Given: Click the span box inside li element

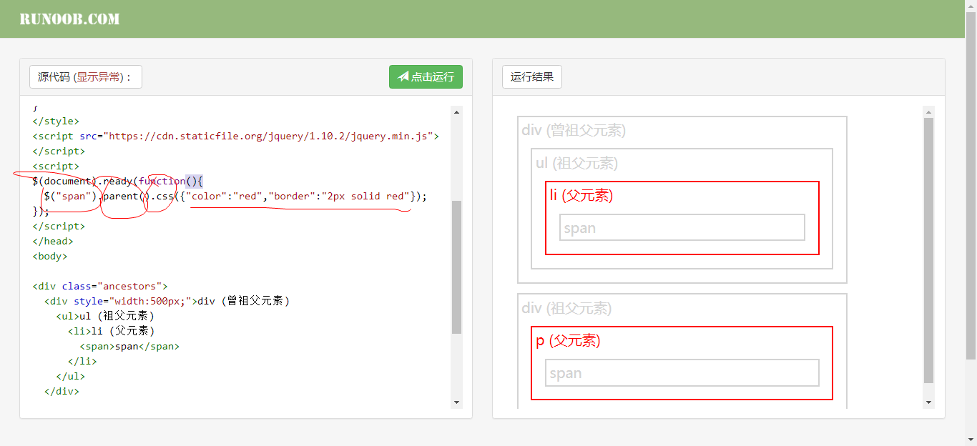Looking at the screenshot, I should [x=682, y=228].
